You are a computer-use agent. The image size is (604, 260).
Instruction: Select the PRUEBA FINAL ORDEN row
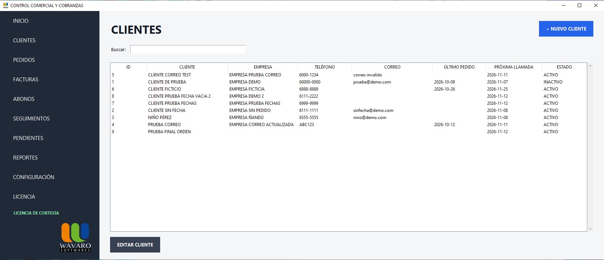point(348,132)
